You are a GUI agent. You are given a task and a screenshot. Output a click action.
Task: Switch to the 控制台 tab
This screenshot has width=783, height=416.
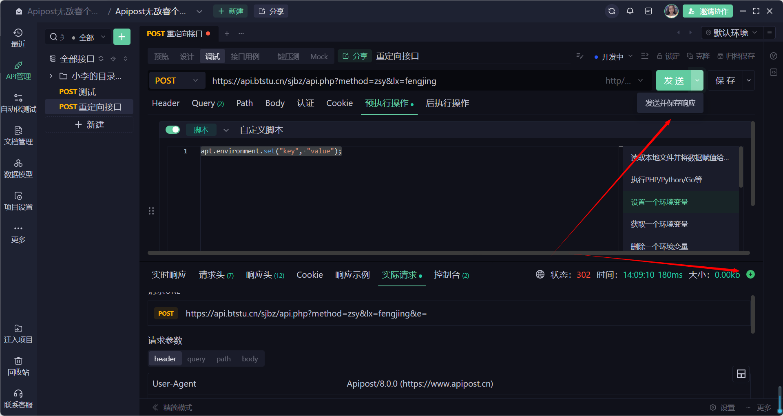tap(451, 275)
